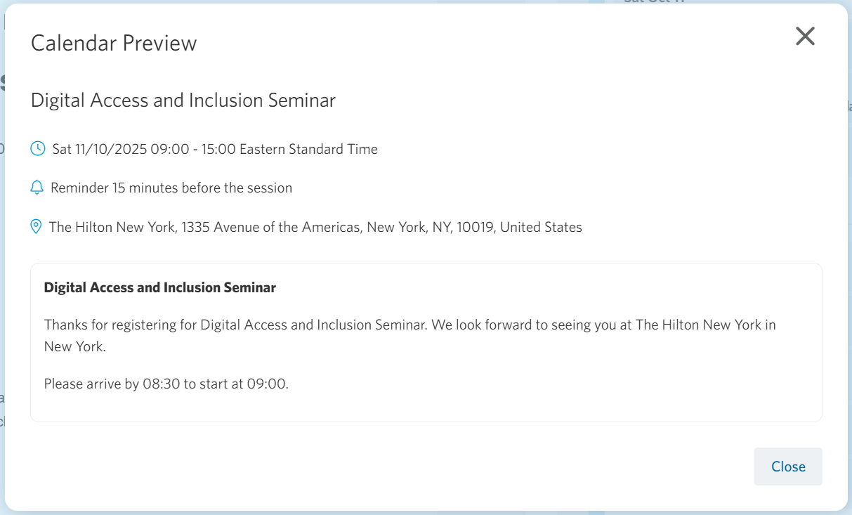Click the Thanks for registering sentence

[235, 325]
